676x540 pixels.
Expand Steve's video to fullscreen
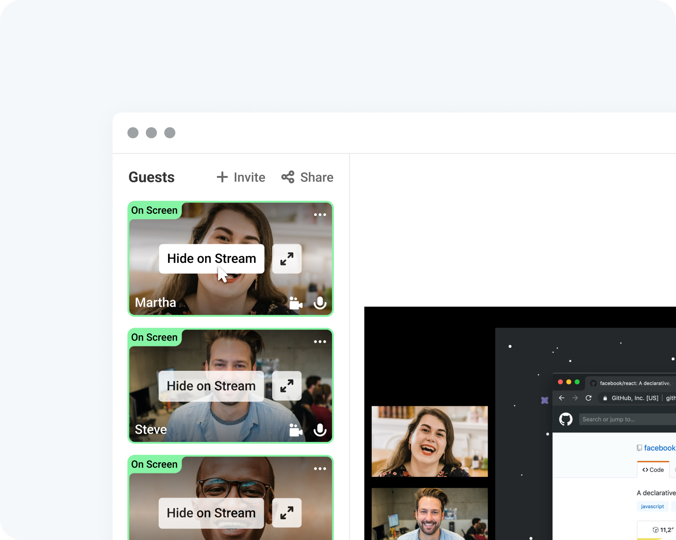(x=287, y=386)
